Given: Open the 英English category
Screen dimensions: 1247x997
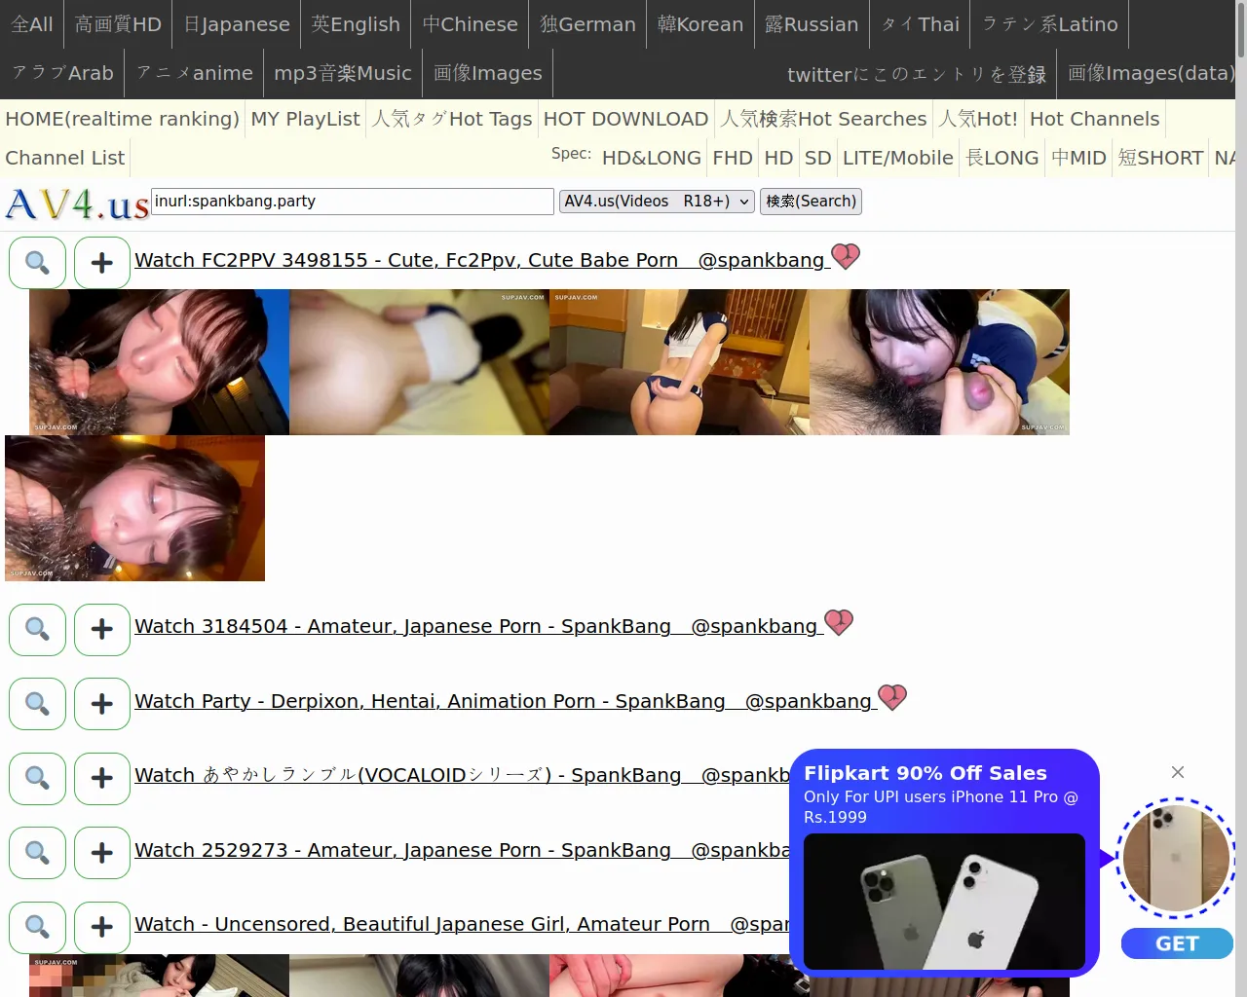Looking at the screenshot, I should pos(356,24).
